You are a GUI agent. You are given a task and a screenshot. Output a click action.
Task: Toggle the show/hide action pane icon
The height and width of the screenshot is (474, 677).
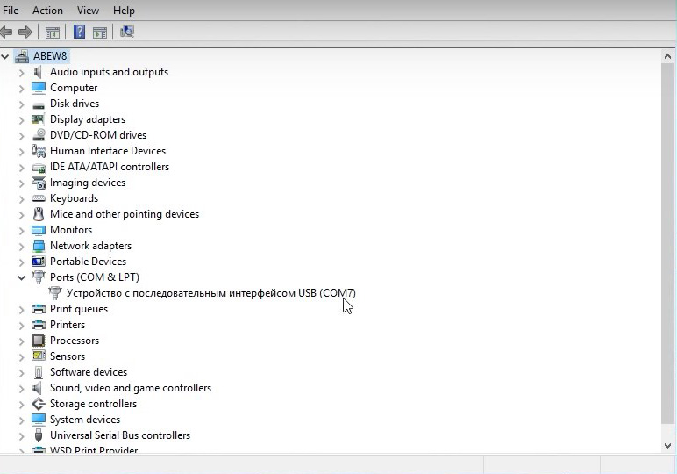[x=99, y=32]
